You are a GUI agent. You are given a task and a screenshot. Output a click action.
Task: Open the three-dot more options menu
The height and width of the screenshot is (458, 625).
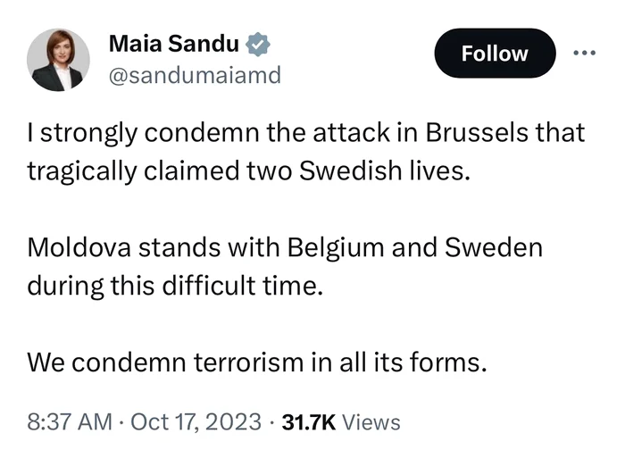pos(584,53)
